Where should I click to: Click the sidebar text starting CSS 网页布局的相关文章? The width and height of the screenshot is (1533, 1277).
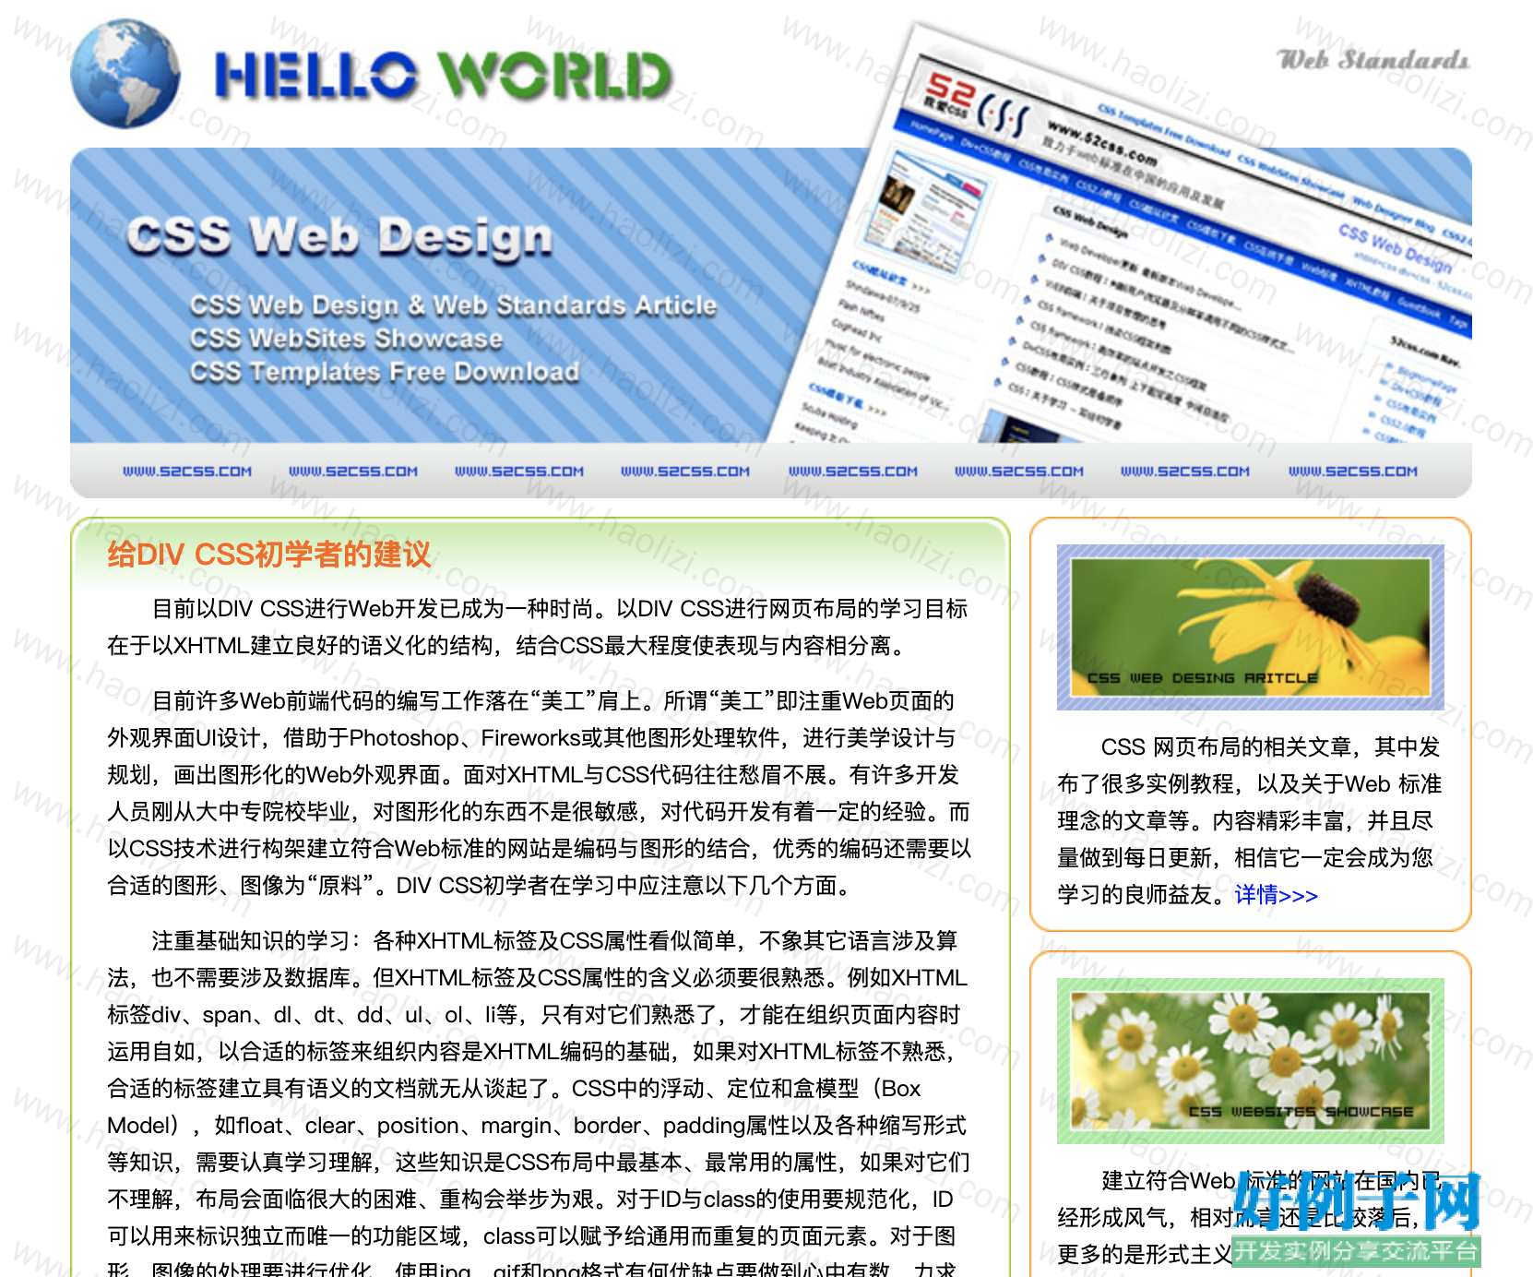(x=1251, y=821)
